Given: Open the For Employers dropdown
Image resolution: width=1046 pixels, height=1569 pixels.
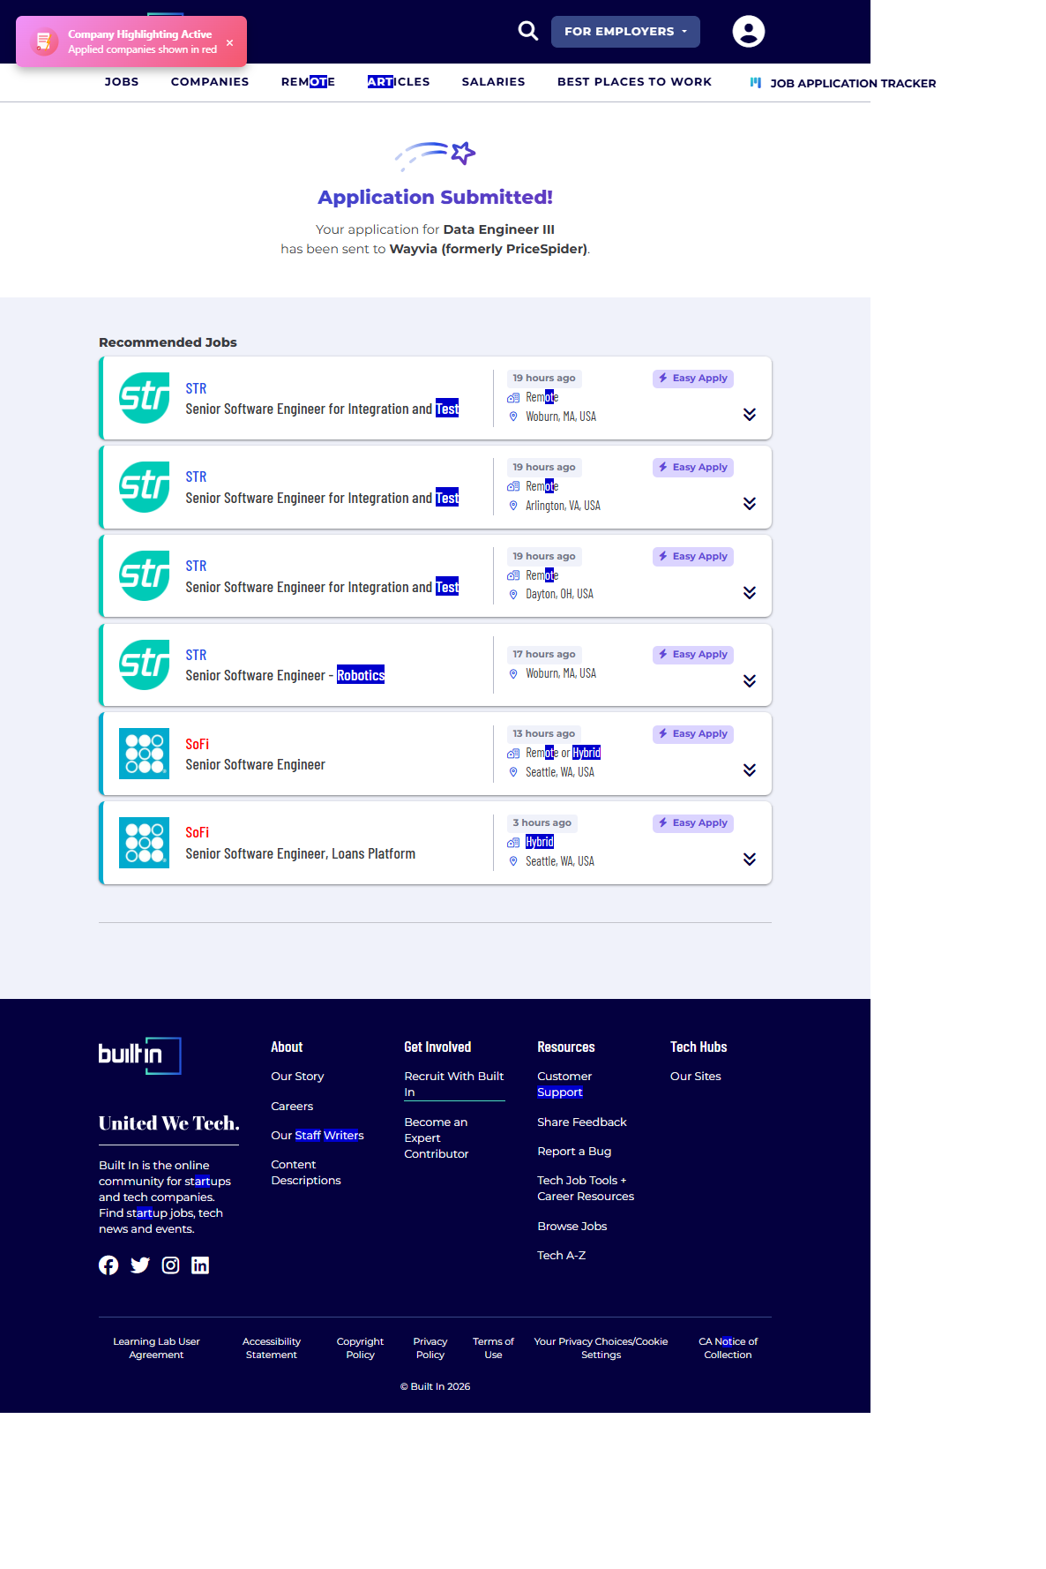Looking at the screenshot, I should coord(625,32).
